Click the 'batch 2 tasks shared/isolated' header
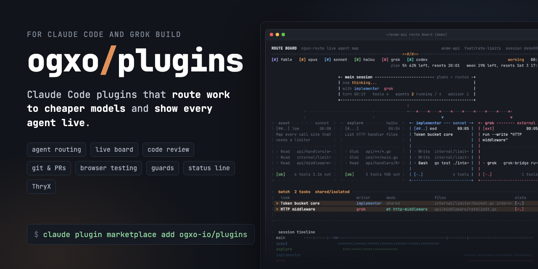538x269 pixels. pyautogui.click(x=314, y=192)
